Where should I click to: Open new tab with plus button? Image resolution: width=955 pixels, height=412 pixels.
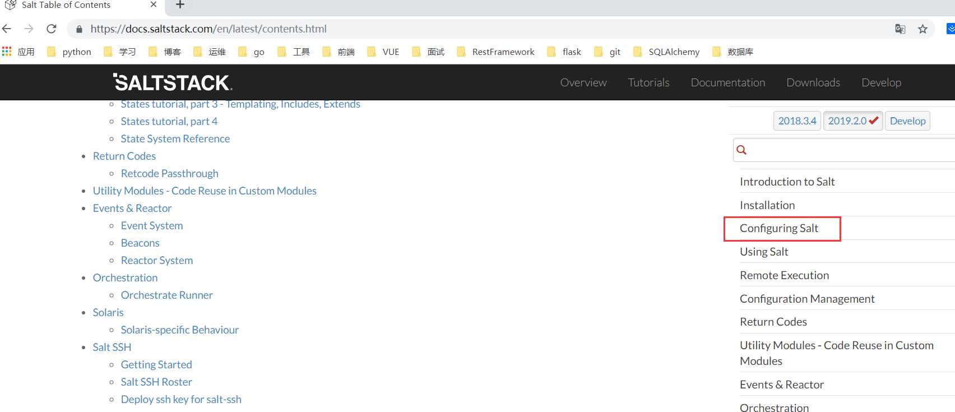180,5
